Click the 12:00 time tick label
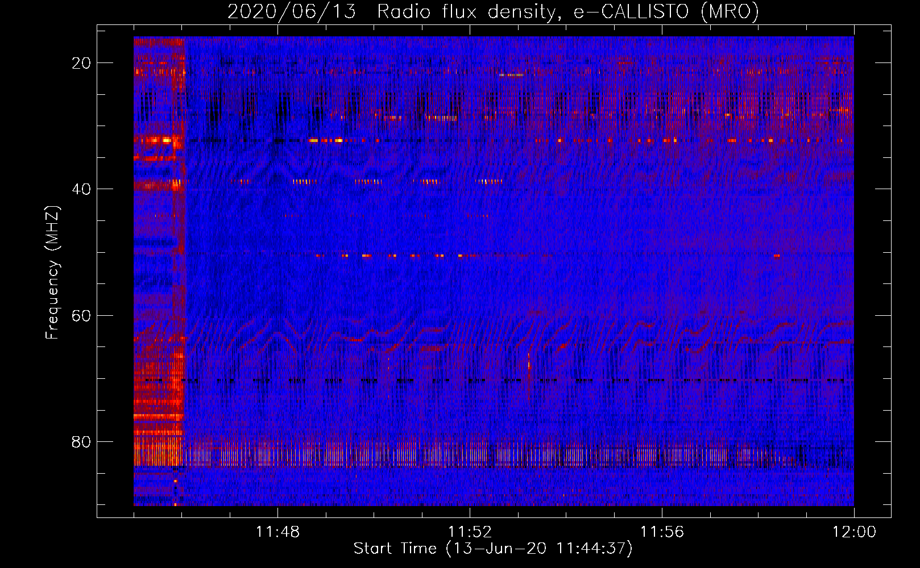 point(854,532)
